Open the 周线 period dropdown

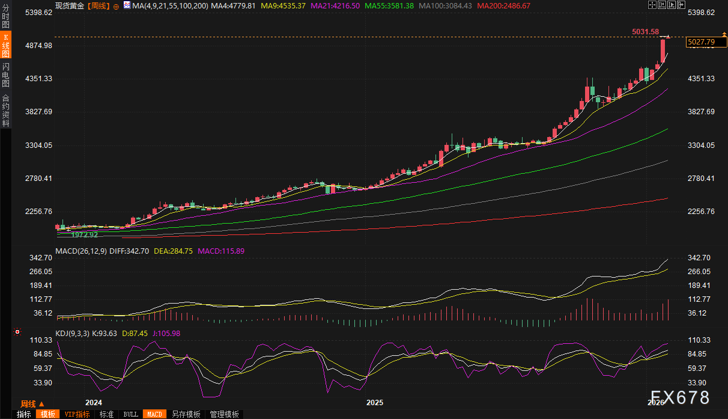tap(32, 403)
